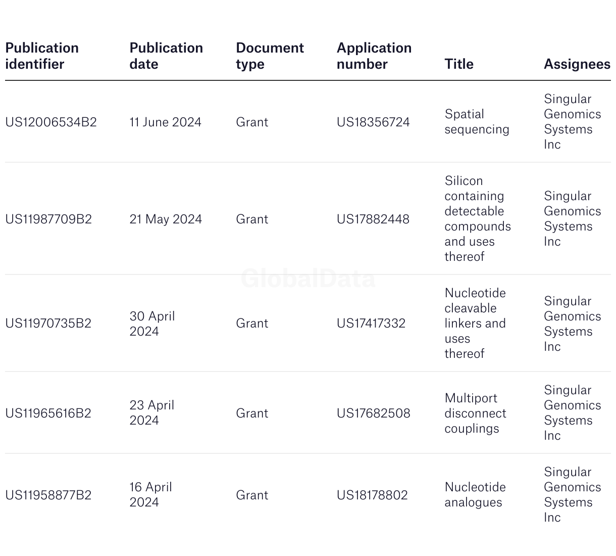Select publication identifier US12006534B2
This screenshot has height=556, width=616.
pyautogui.click(x=51, y=122)
